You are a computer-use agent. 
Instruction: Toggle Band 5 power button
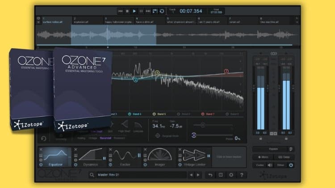tap(154, 114)
